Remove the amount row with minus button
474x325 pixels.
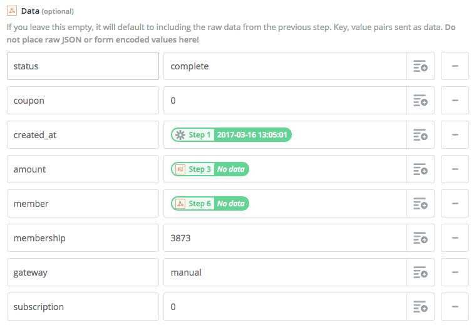455,169
